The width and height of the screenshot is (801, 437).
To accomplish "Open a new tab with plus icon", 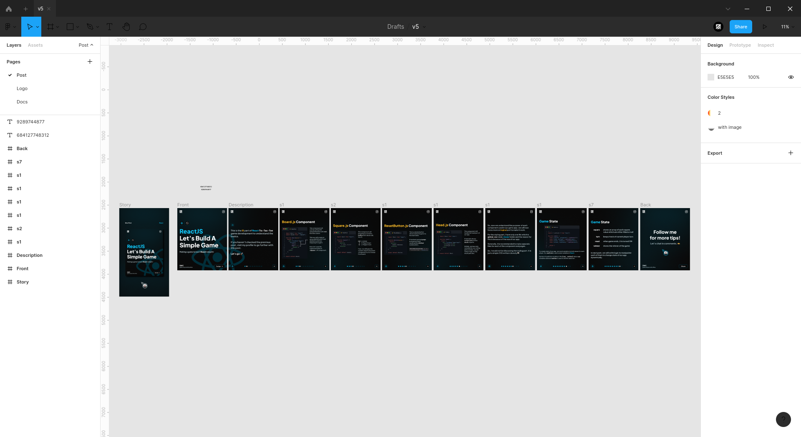I will tap(25, 8).
